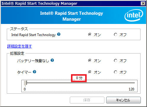Click the timer slider thumb
The image size is (147, 107).
[x=25, y=83]
